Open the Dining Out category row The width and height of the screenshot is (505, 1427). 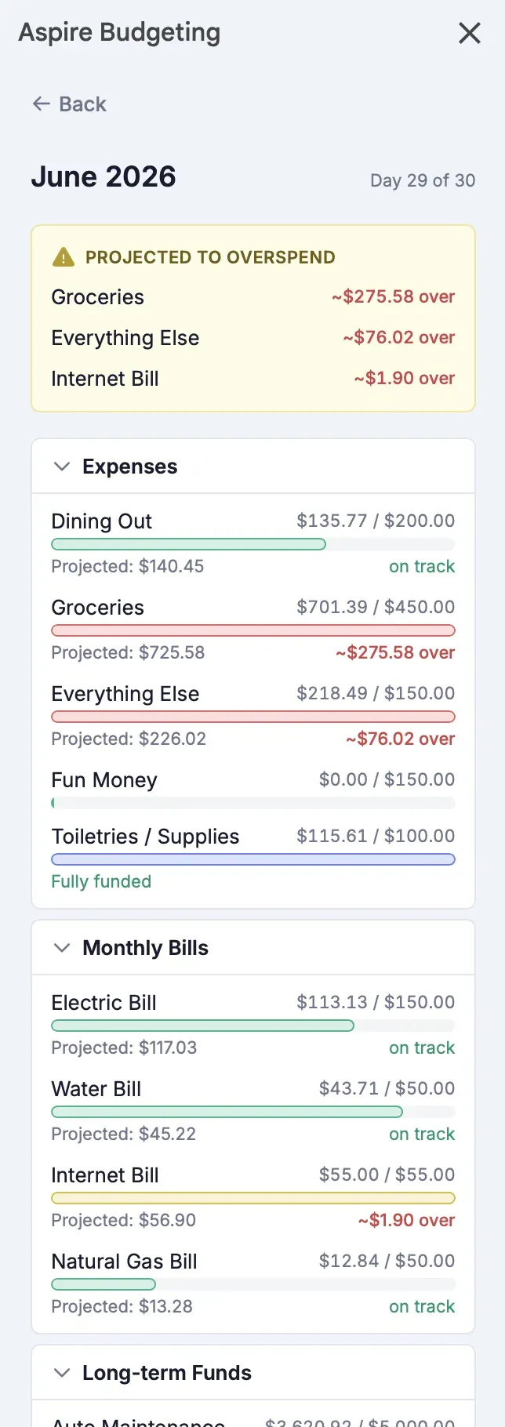coord(253,543)
